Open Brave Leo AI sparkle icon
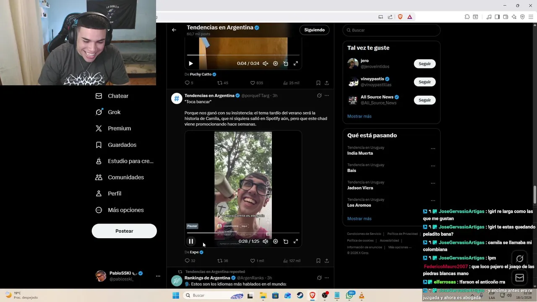This screenshot has height=302, width=537. pyautogui.click(x=515, y=17)
